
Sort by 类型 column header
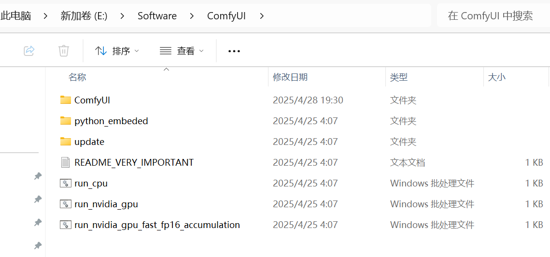[399, 77]
